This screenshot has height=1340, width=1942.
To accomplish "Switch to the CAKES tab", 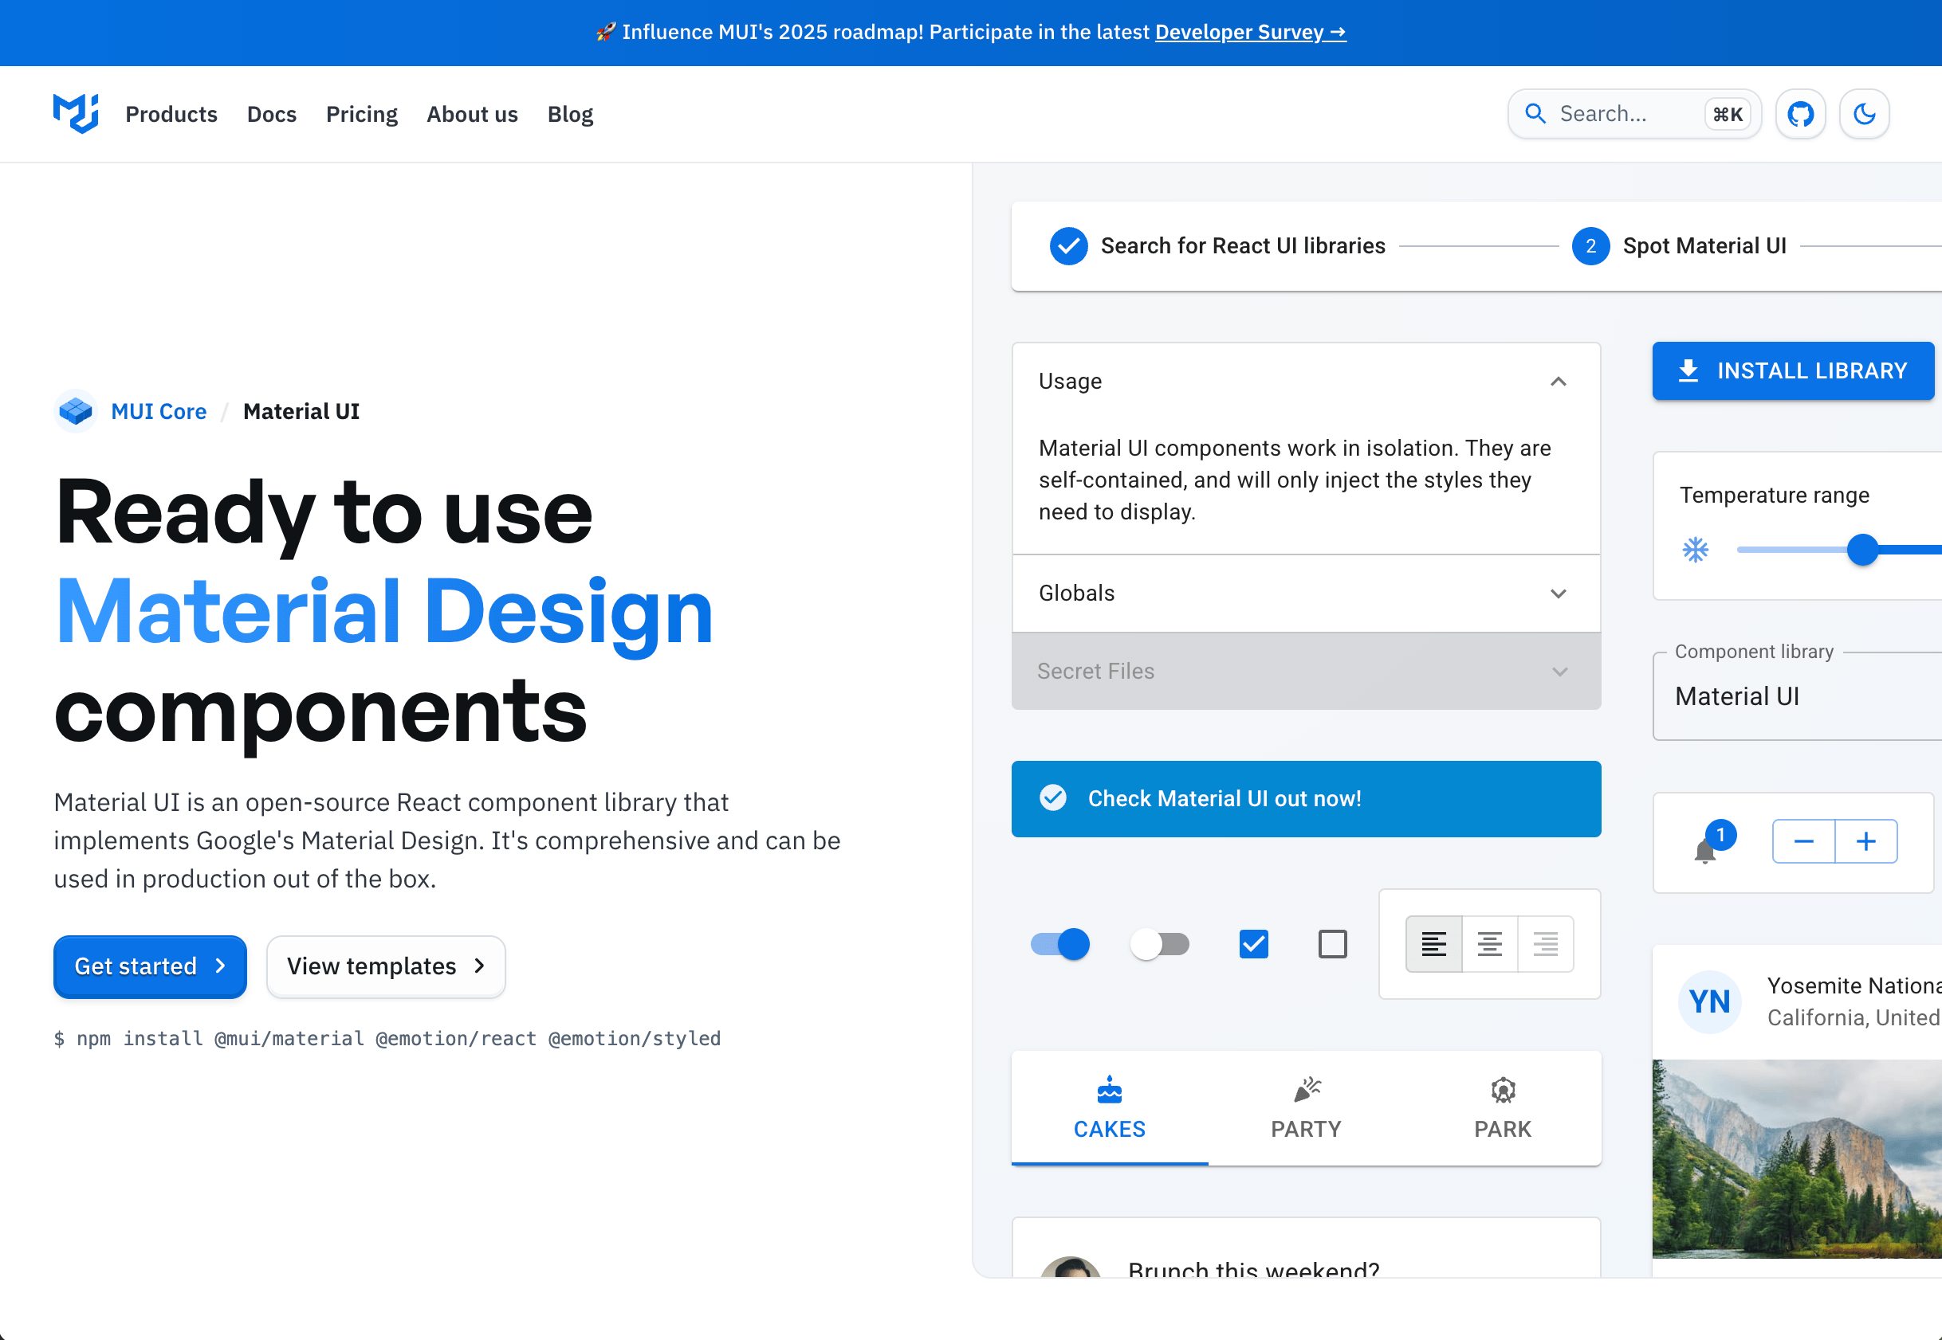I will click(1110, 1108).
